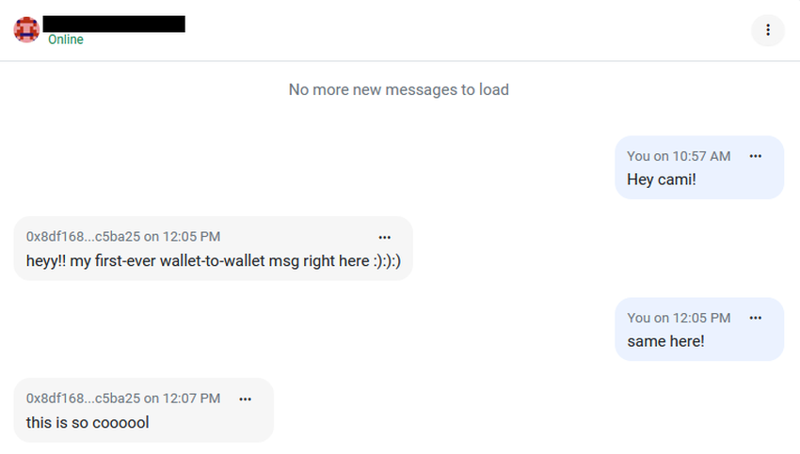Click sender address above the wallet-to-wallet message
Image resolution: width=800 pixels, height=454 pixels.
click(x=83, y=237)
